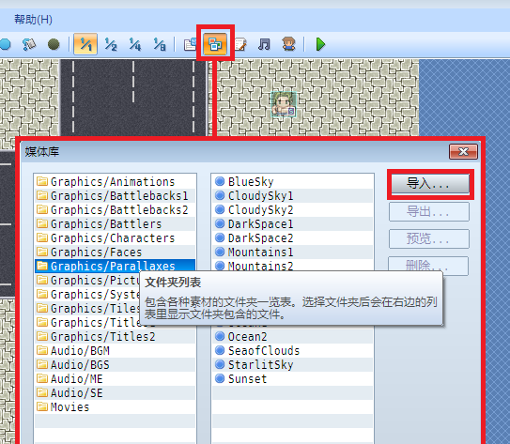Viewport: 510px width, 444px height.
Task: Select the CloudySky2 file
Action: (x=292, y=209)
